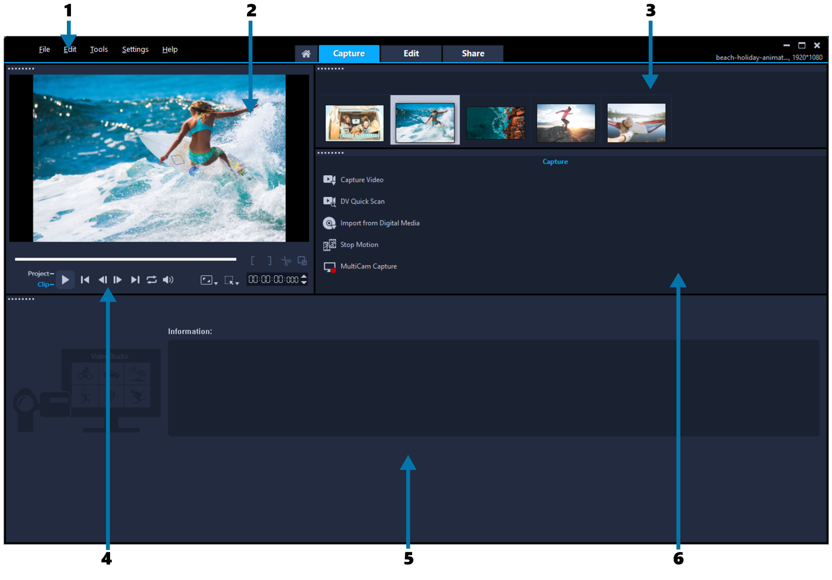The width and height of the screenshot is (832, 580).
Task: Play the preview video
Action: pos(65,280)
